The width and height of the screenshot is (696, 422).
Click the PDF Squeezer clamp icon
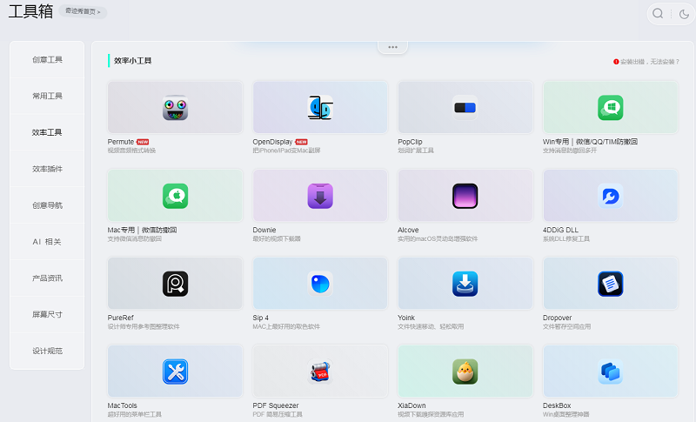[x=320, y=372]
